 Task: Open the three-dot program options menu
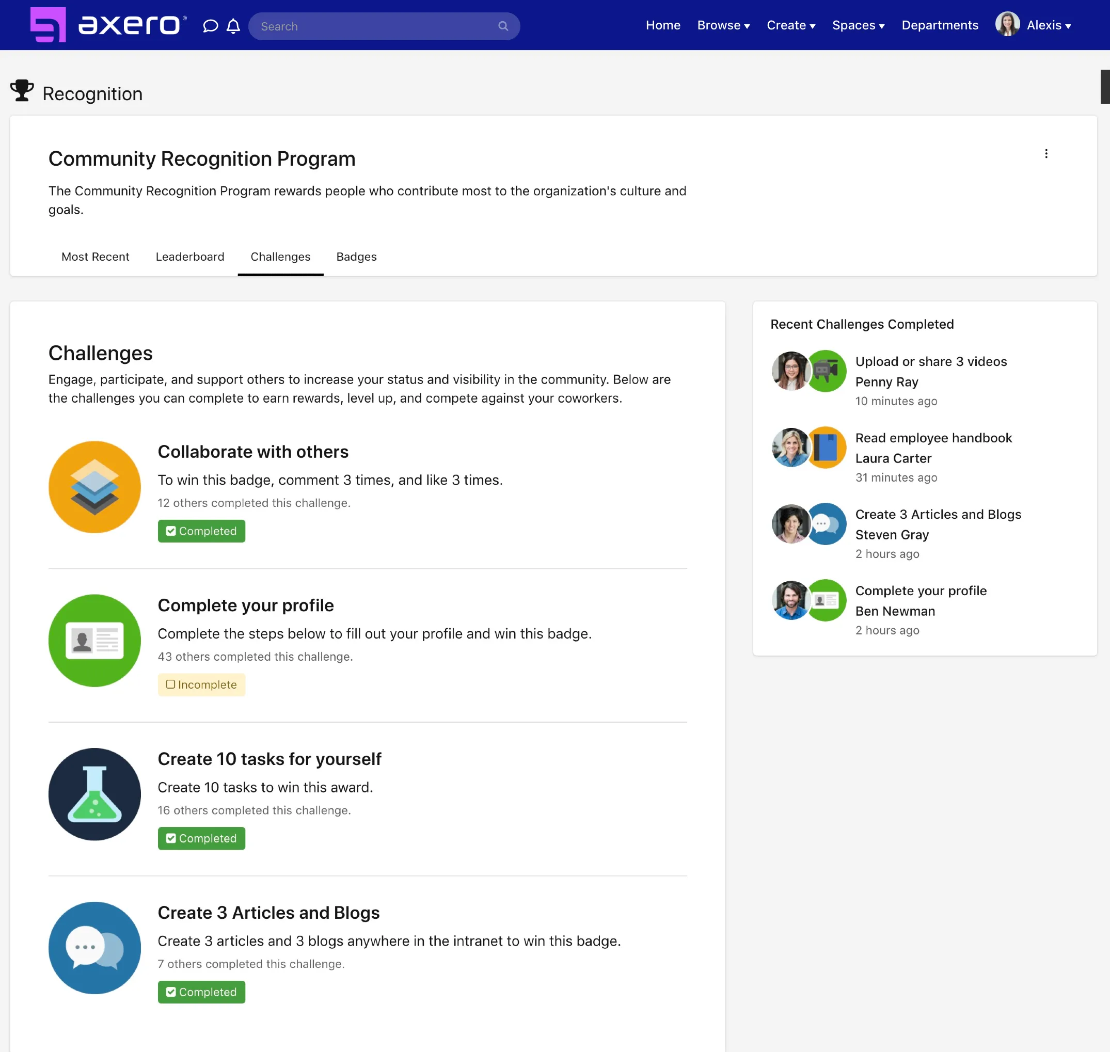[1046, 154]
